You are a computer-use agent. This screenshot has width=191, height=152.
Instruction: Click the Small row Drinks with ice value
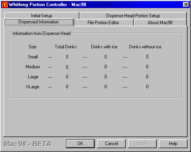click(x=105, y=57)
